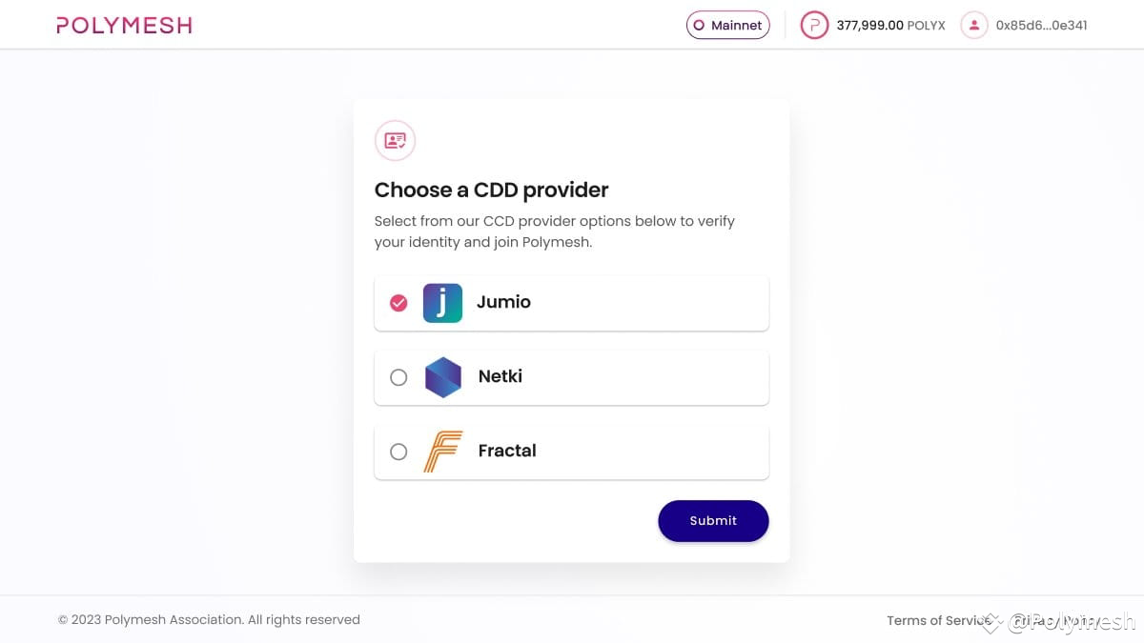Select the Fractal radio button
1144x643 pixels.
tap(398, 452)
